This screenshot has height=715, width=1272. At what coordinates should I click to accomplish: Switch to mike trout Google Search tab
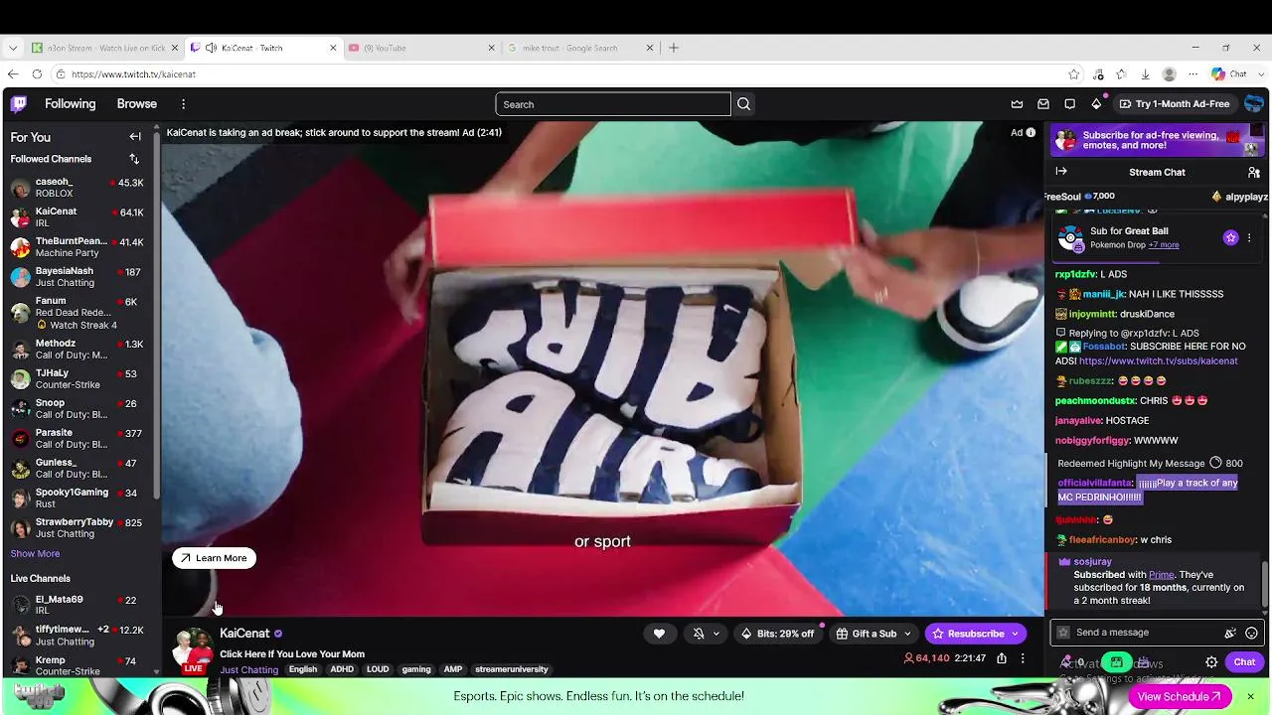tap(581, 48)
